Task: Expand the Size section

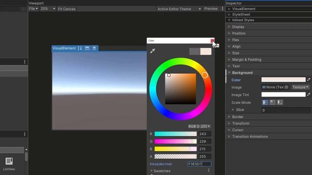Action: pos(229,53)
